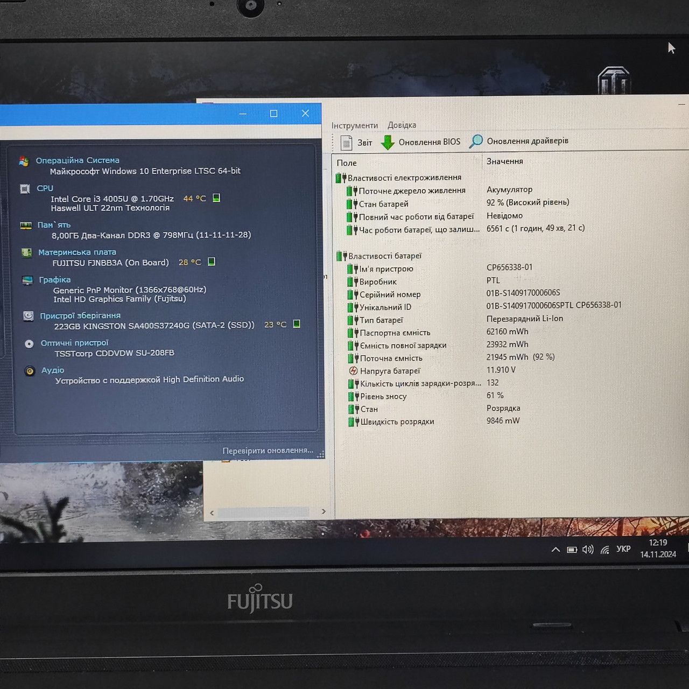Click Оновлення BIOS in the toolbar

click(x=421, y=142)
